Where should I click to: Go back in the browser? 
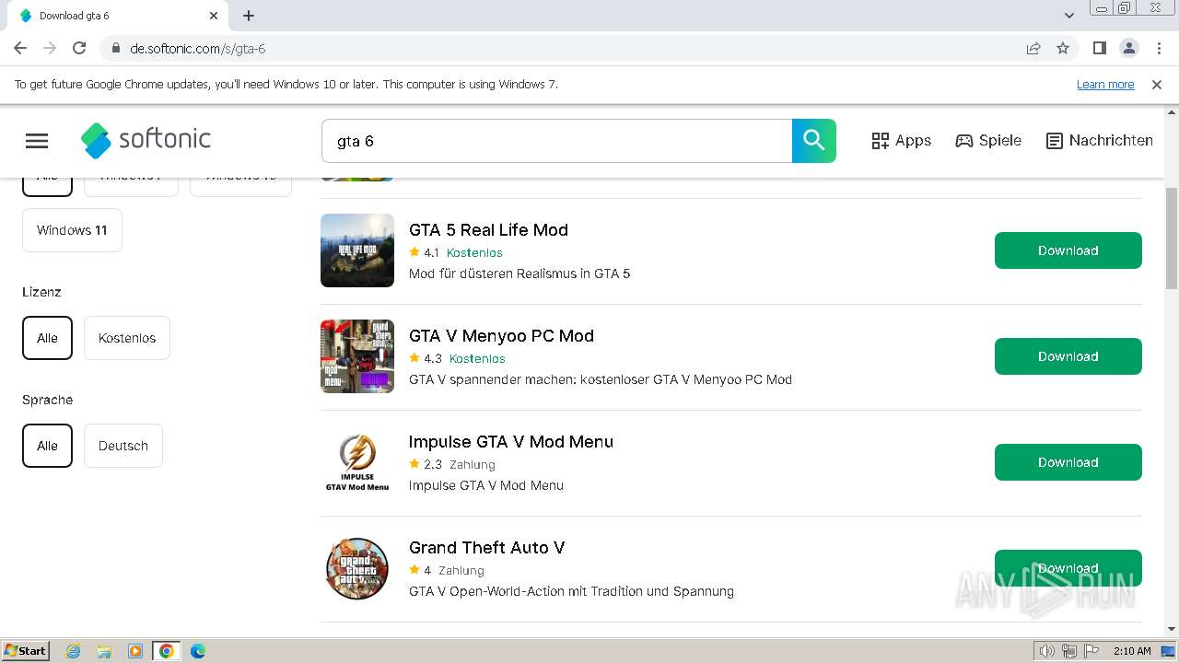pos(20,48)
